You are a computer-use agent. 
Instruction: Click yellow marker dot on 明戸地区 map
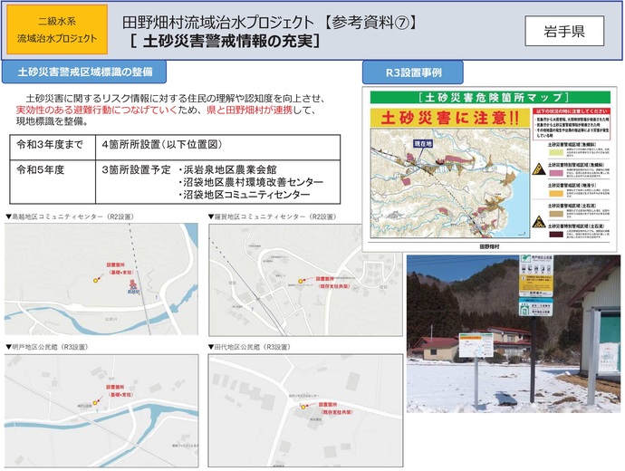pyautogui.click(x=95, y=403)
